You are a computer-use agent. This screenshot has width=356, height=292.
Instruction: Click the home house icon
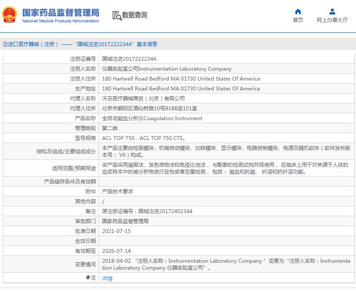298,11
